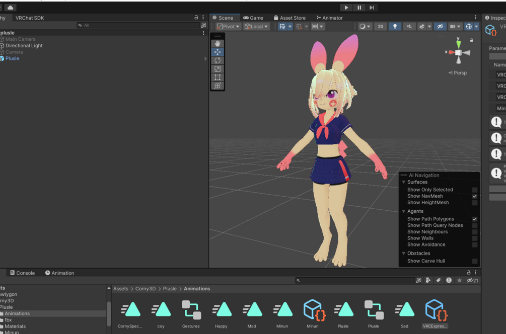The height and width of the screenshot is (334, 506).
Task: Collapse the Obstacles section
Action: pos(403,254)
